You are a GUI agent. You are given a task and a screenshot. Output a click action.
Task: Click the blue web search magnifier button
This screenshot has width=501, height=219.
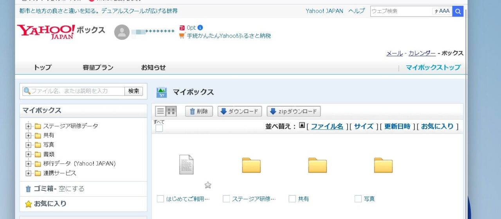click(x=458, y=11)
